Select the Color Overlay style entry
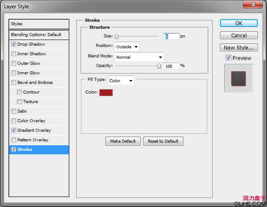Screen dimensions: 267x207 pos(31,121)
